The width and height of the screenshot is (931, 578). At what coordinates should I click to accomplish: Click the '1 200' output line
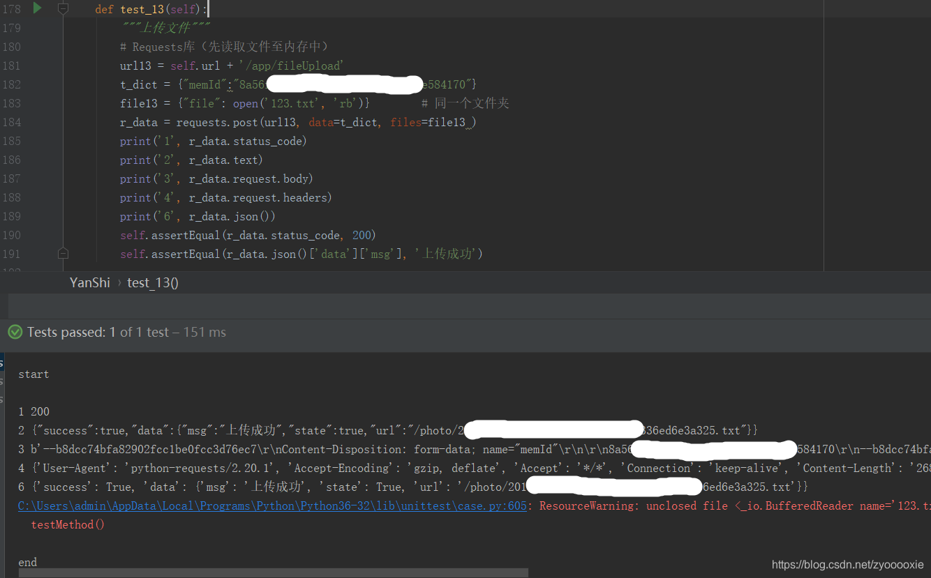[x=33, y=412]
